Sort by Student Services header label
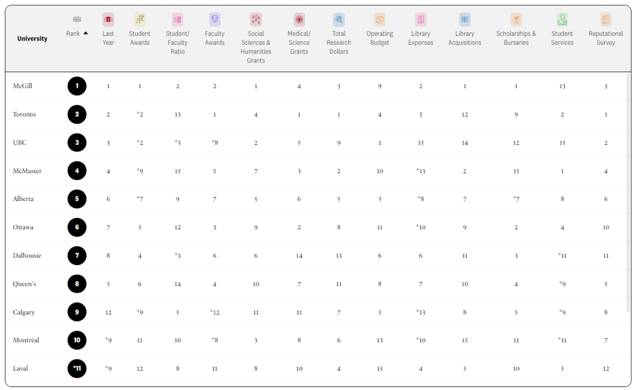The height and width of the screenshot is (390, 636). 562,38
